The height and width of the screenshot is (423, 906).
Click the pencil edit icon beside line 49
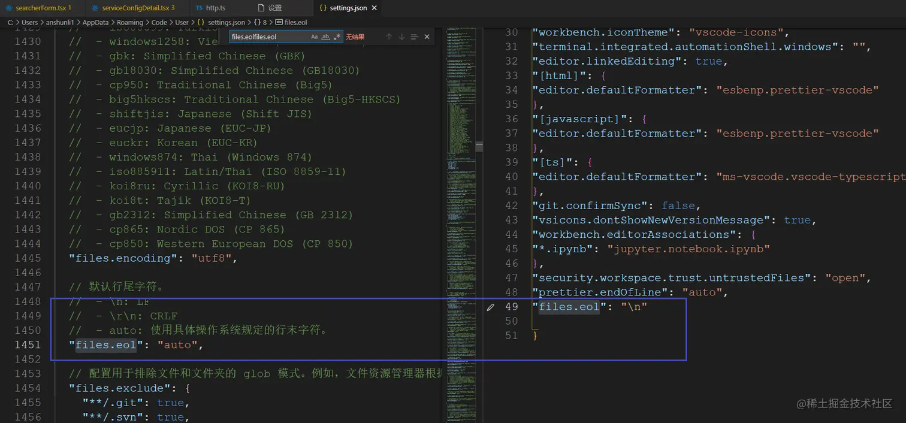click(491, 307)
